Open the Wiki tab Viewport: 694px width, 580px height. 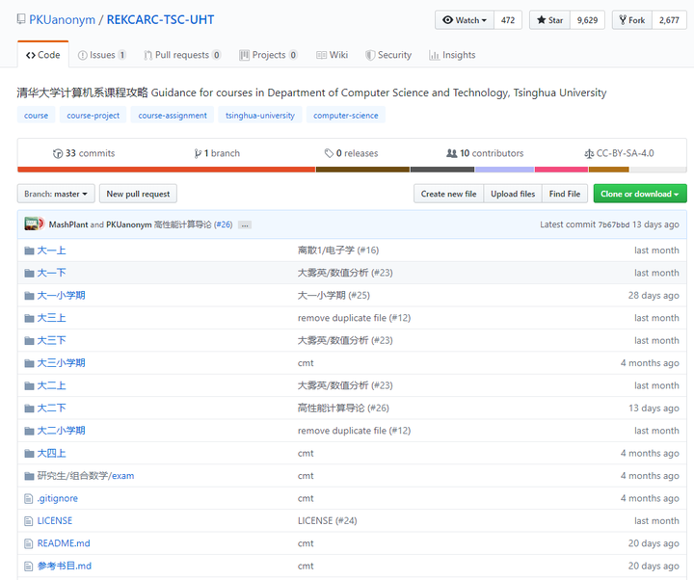[332, 55]
